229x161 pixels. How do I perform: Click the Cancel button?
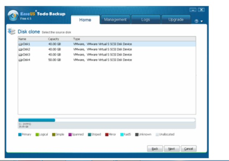188,149
